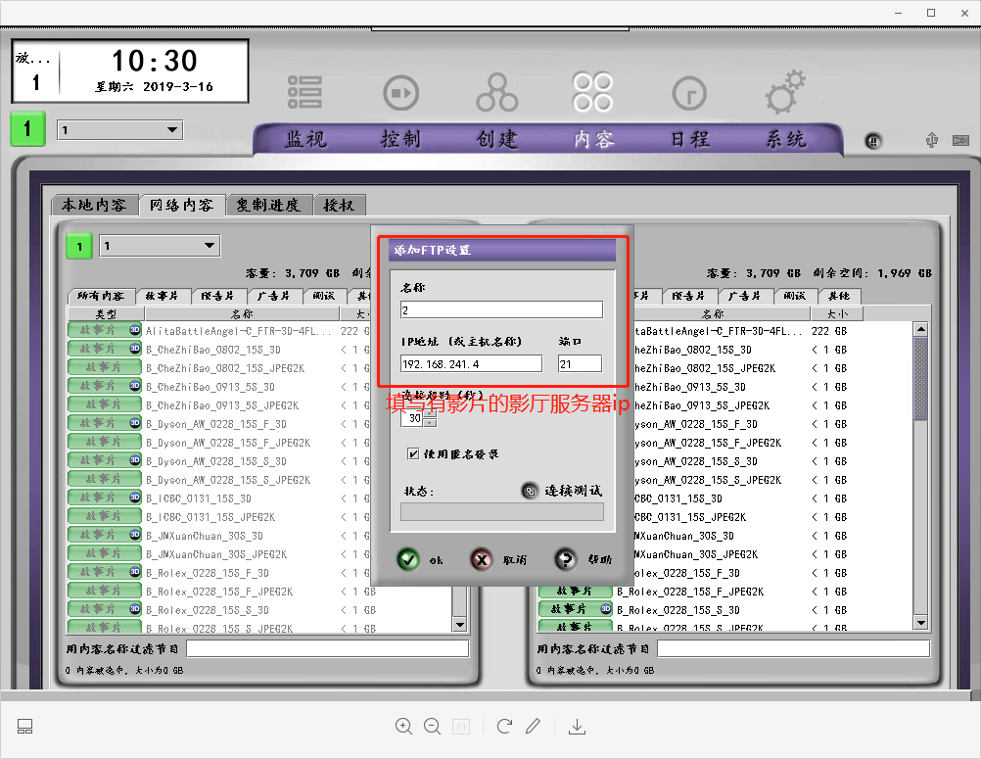Screen dimensions: 981x759
Task: Open the 复制进度 tab
Action: point(268,205)
